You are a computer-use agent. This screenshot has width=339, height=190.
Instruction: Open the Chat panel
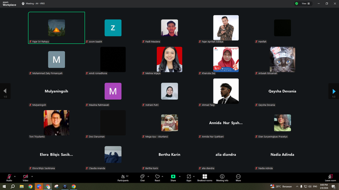pyautogui.click(x=142, y=178)
